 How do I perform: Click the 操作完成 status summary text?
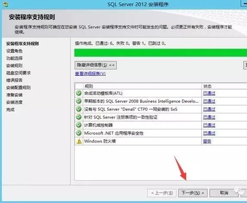[x=120, y=43]
